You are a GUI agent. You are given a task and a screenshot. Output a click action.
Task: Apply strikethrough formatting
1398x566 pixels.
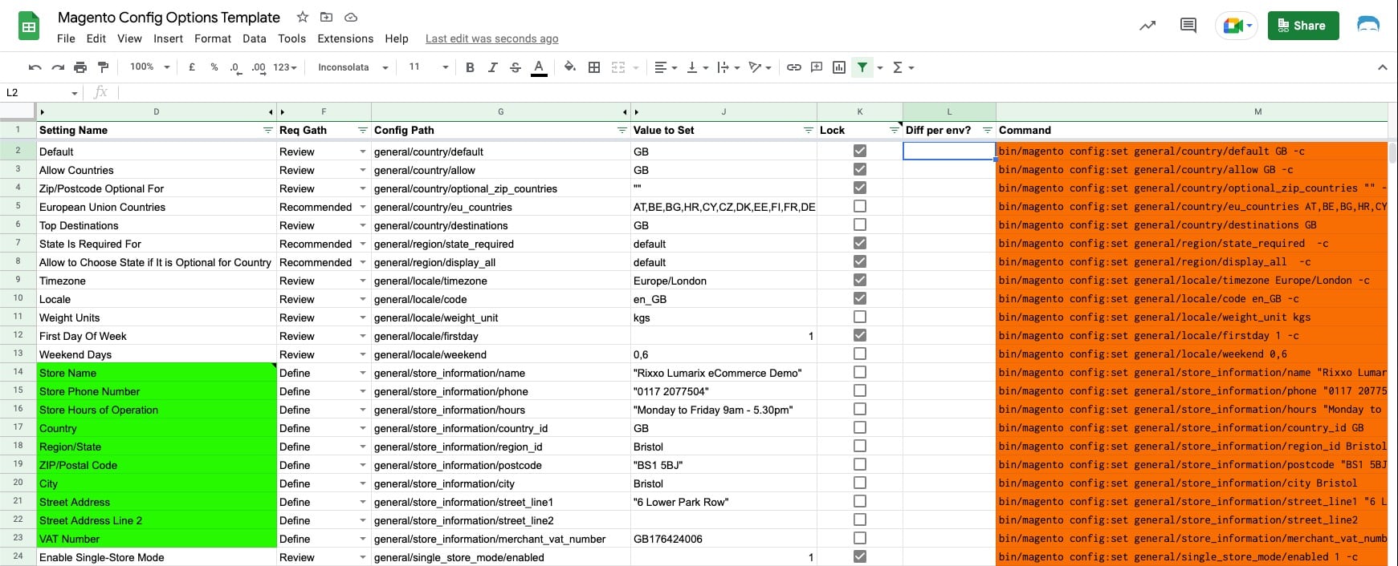pos(516,67)
